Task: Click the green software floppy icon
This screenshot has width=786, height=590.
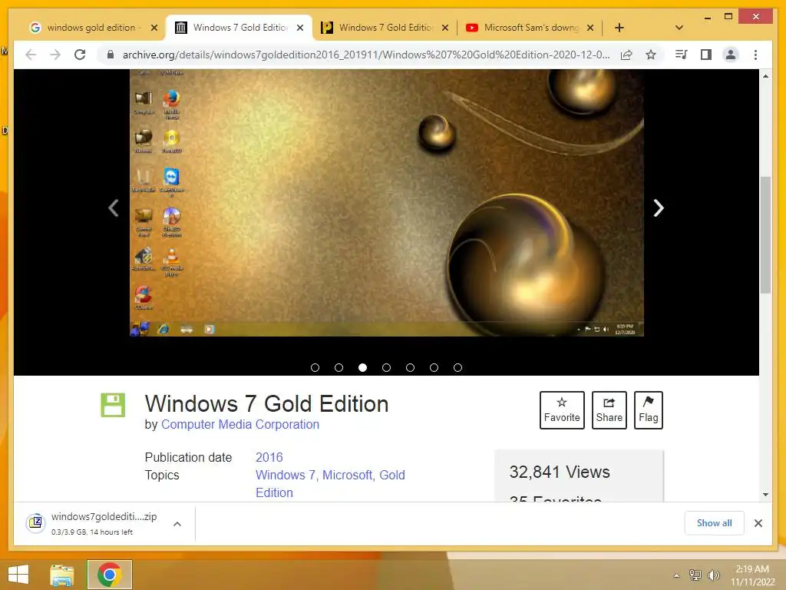Action: (x=113, y=405)
